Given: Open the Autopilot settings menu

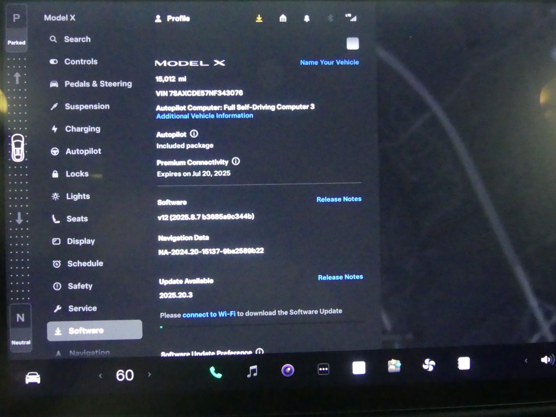Looking at the screenshot, I should (83, 151).
